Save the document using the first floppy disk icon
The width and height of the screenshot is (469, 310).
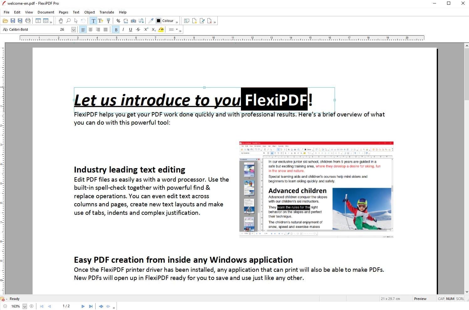[x=13, y=21]
